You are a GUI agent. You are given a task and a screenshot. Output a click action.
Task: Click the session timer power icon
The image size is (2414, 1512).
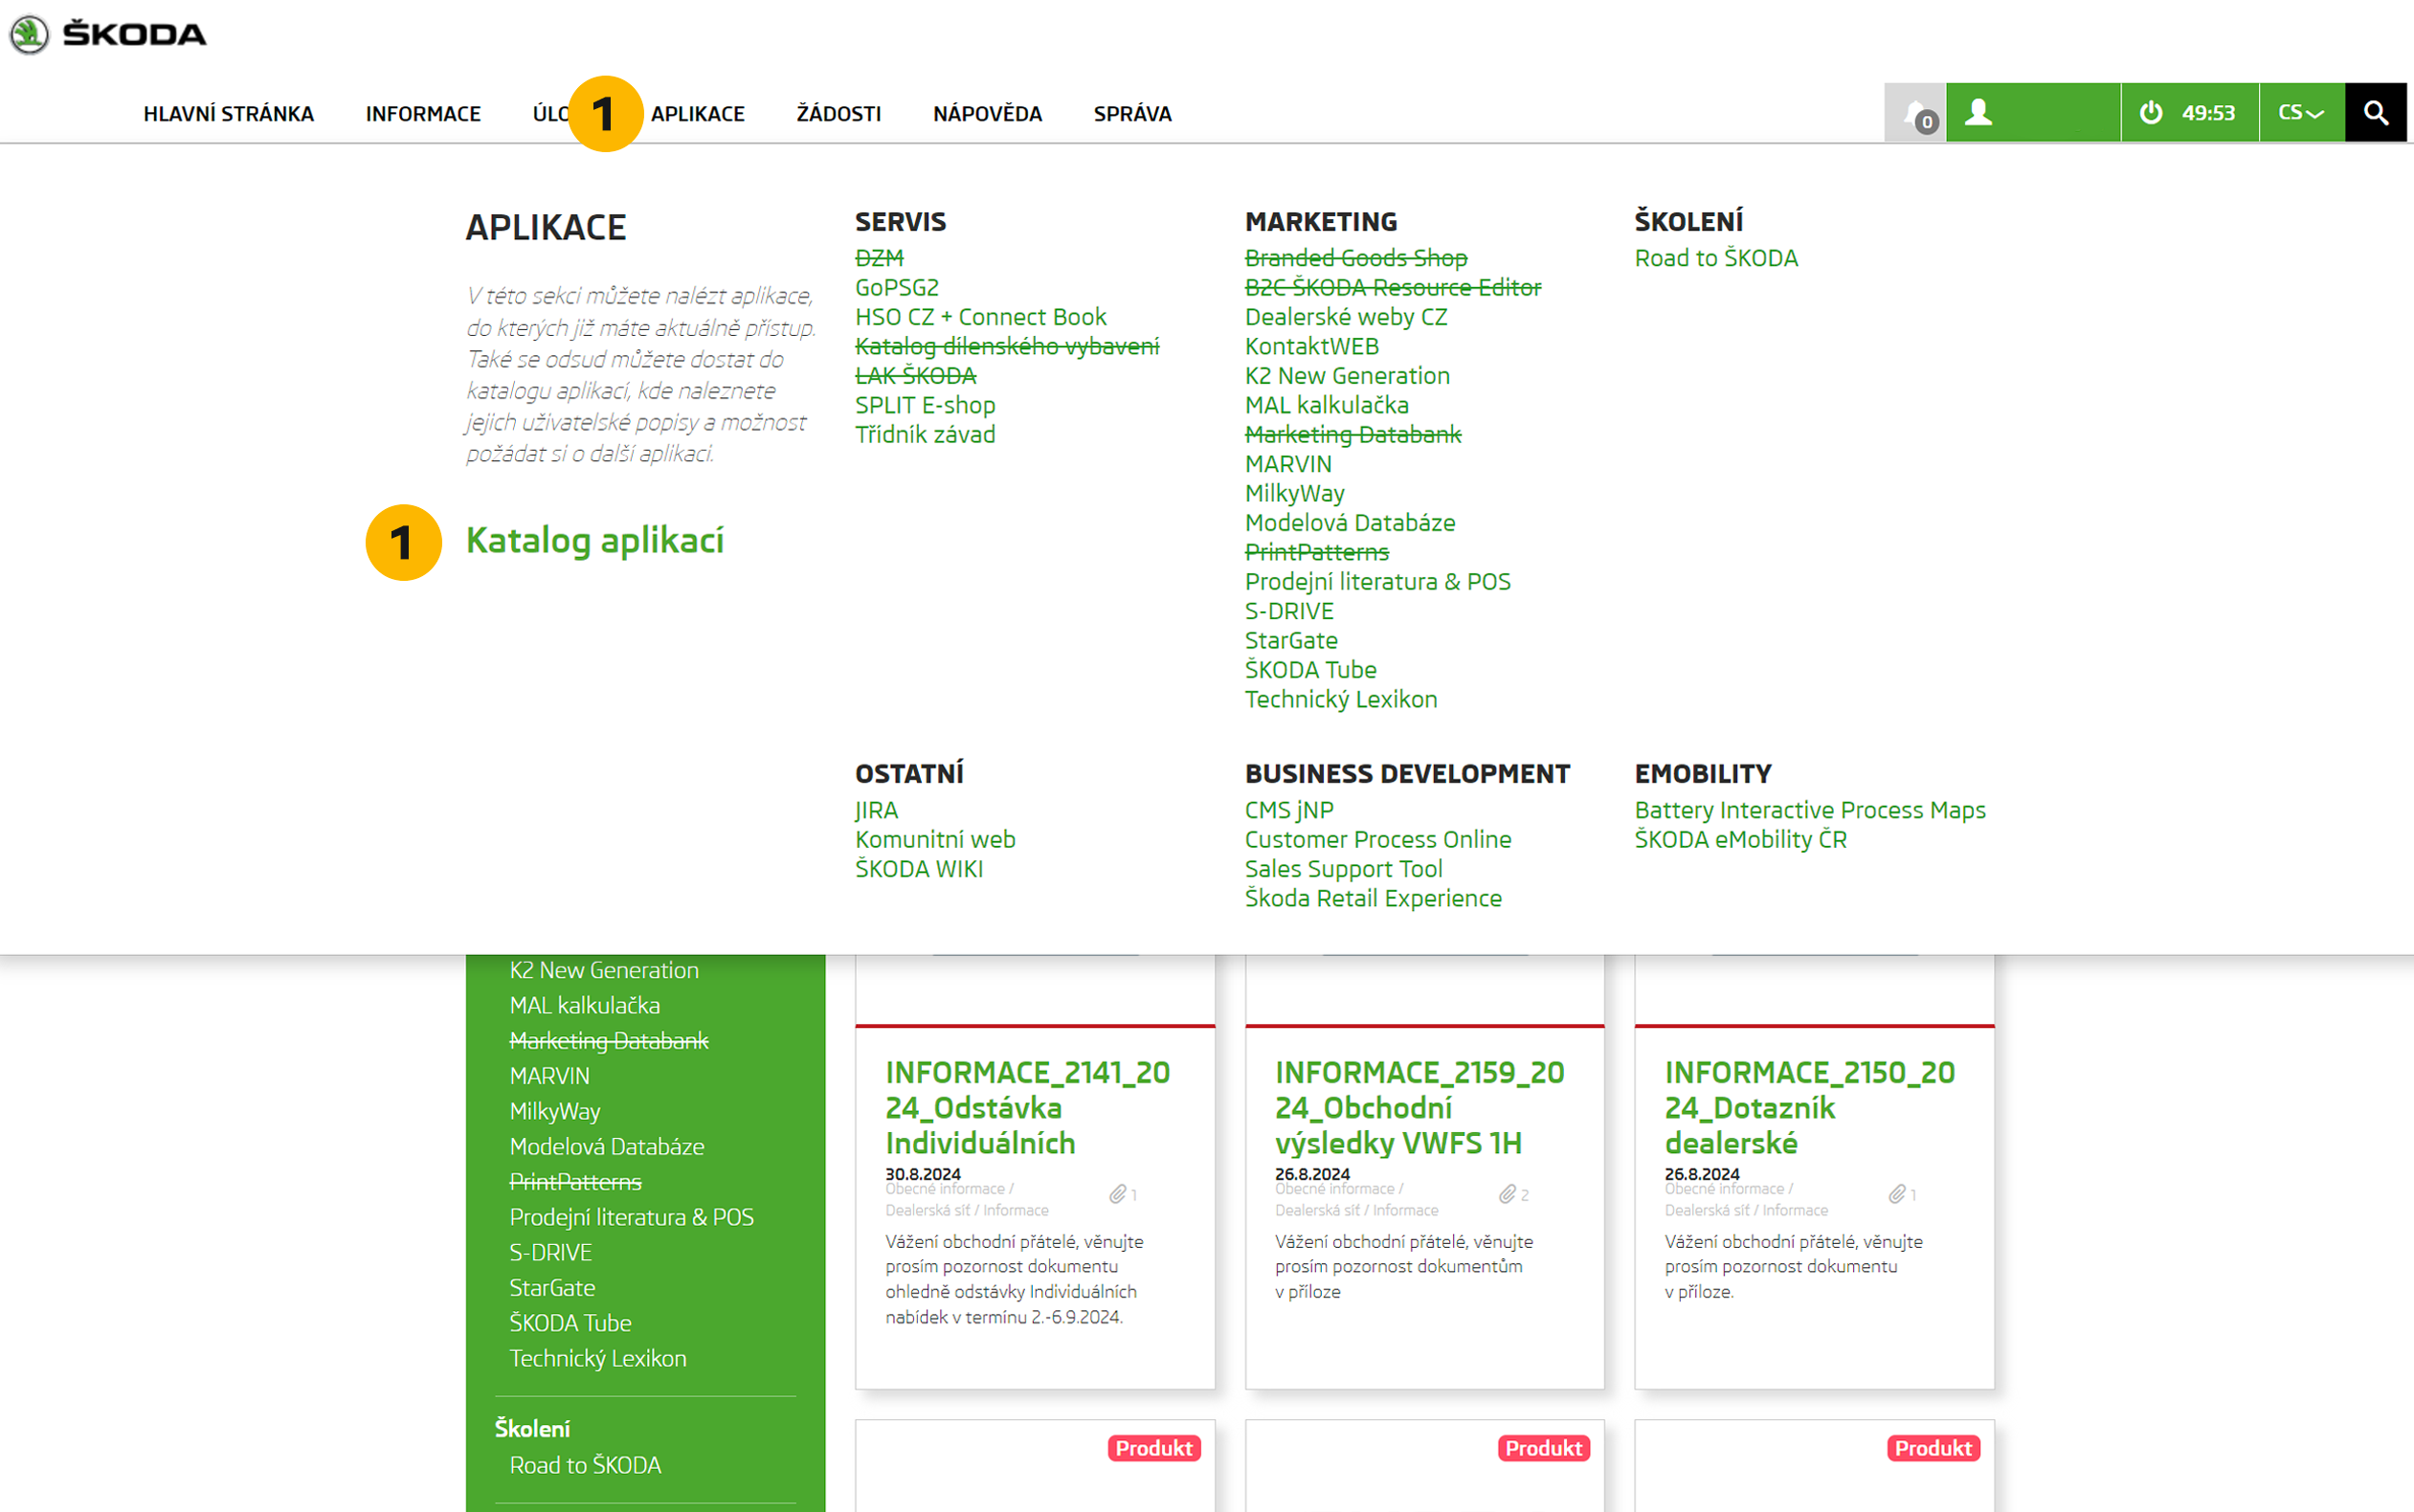tap(2151, 113)
